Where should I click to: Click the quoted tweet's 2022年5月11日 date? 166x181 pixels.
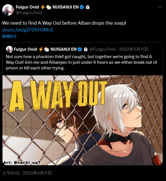(133, 49)
